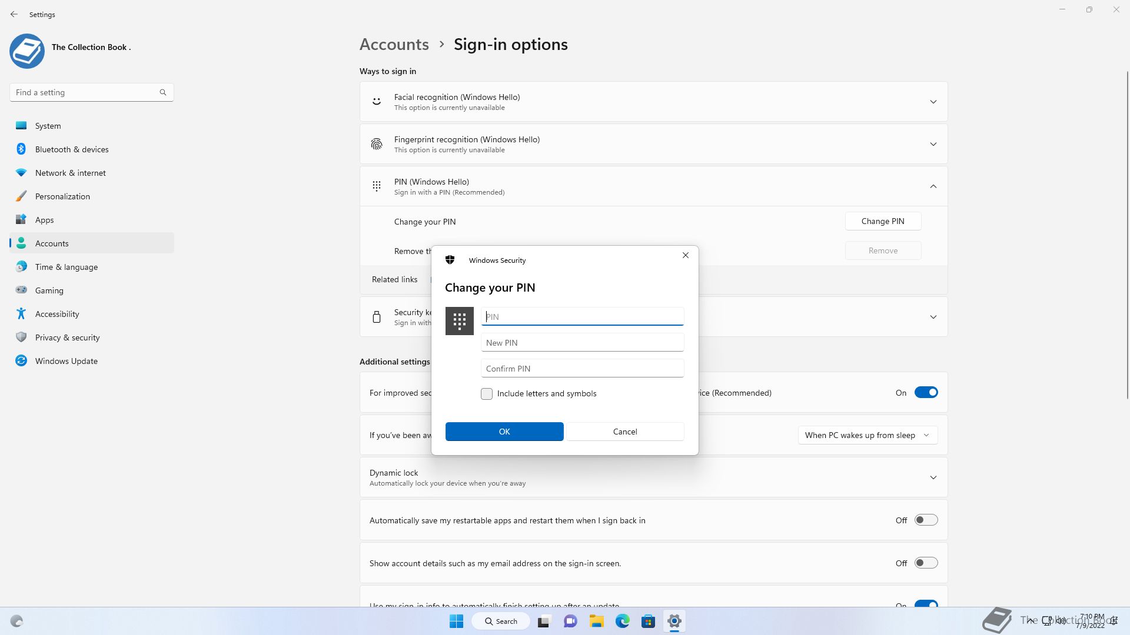Click the Find a setting search box
Screen dimensions: 1130x635
tap(92, 92)
